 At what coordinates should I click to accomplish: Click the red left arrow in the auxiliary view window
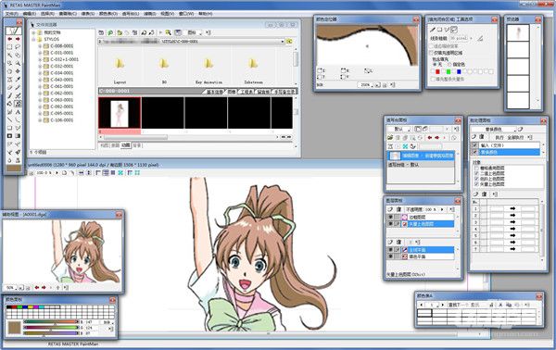(x=37, y=288)
